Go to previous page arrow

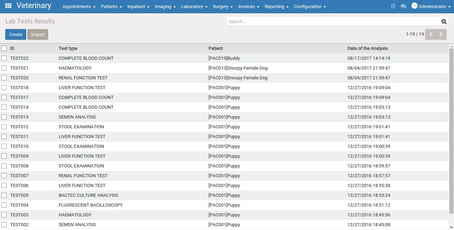(431, 34)
